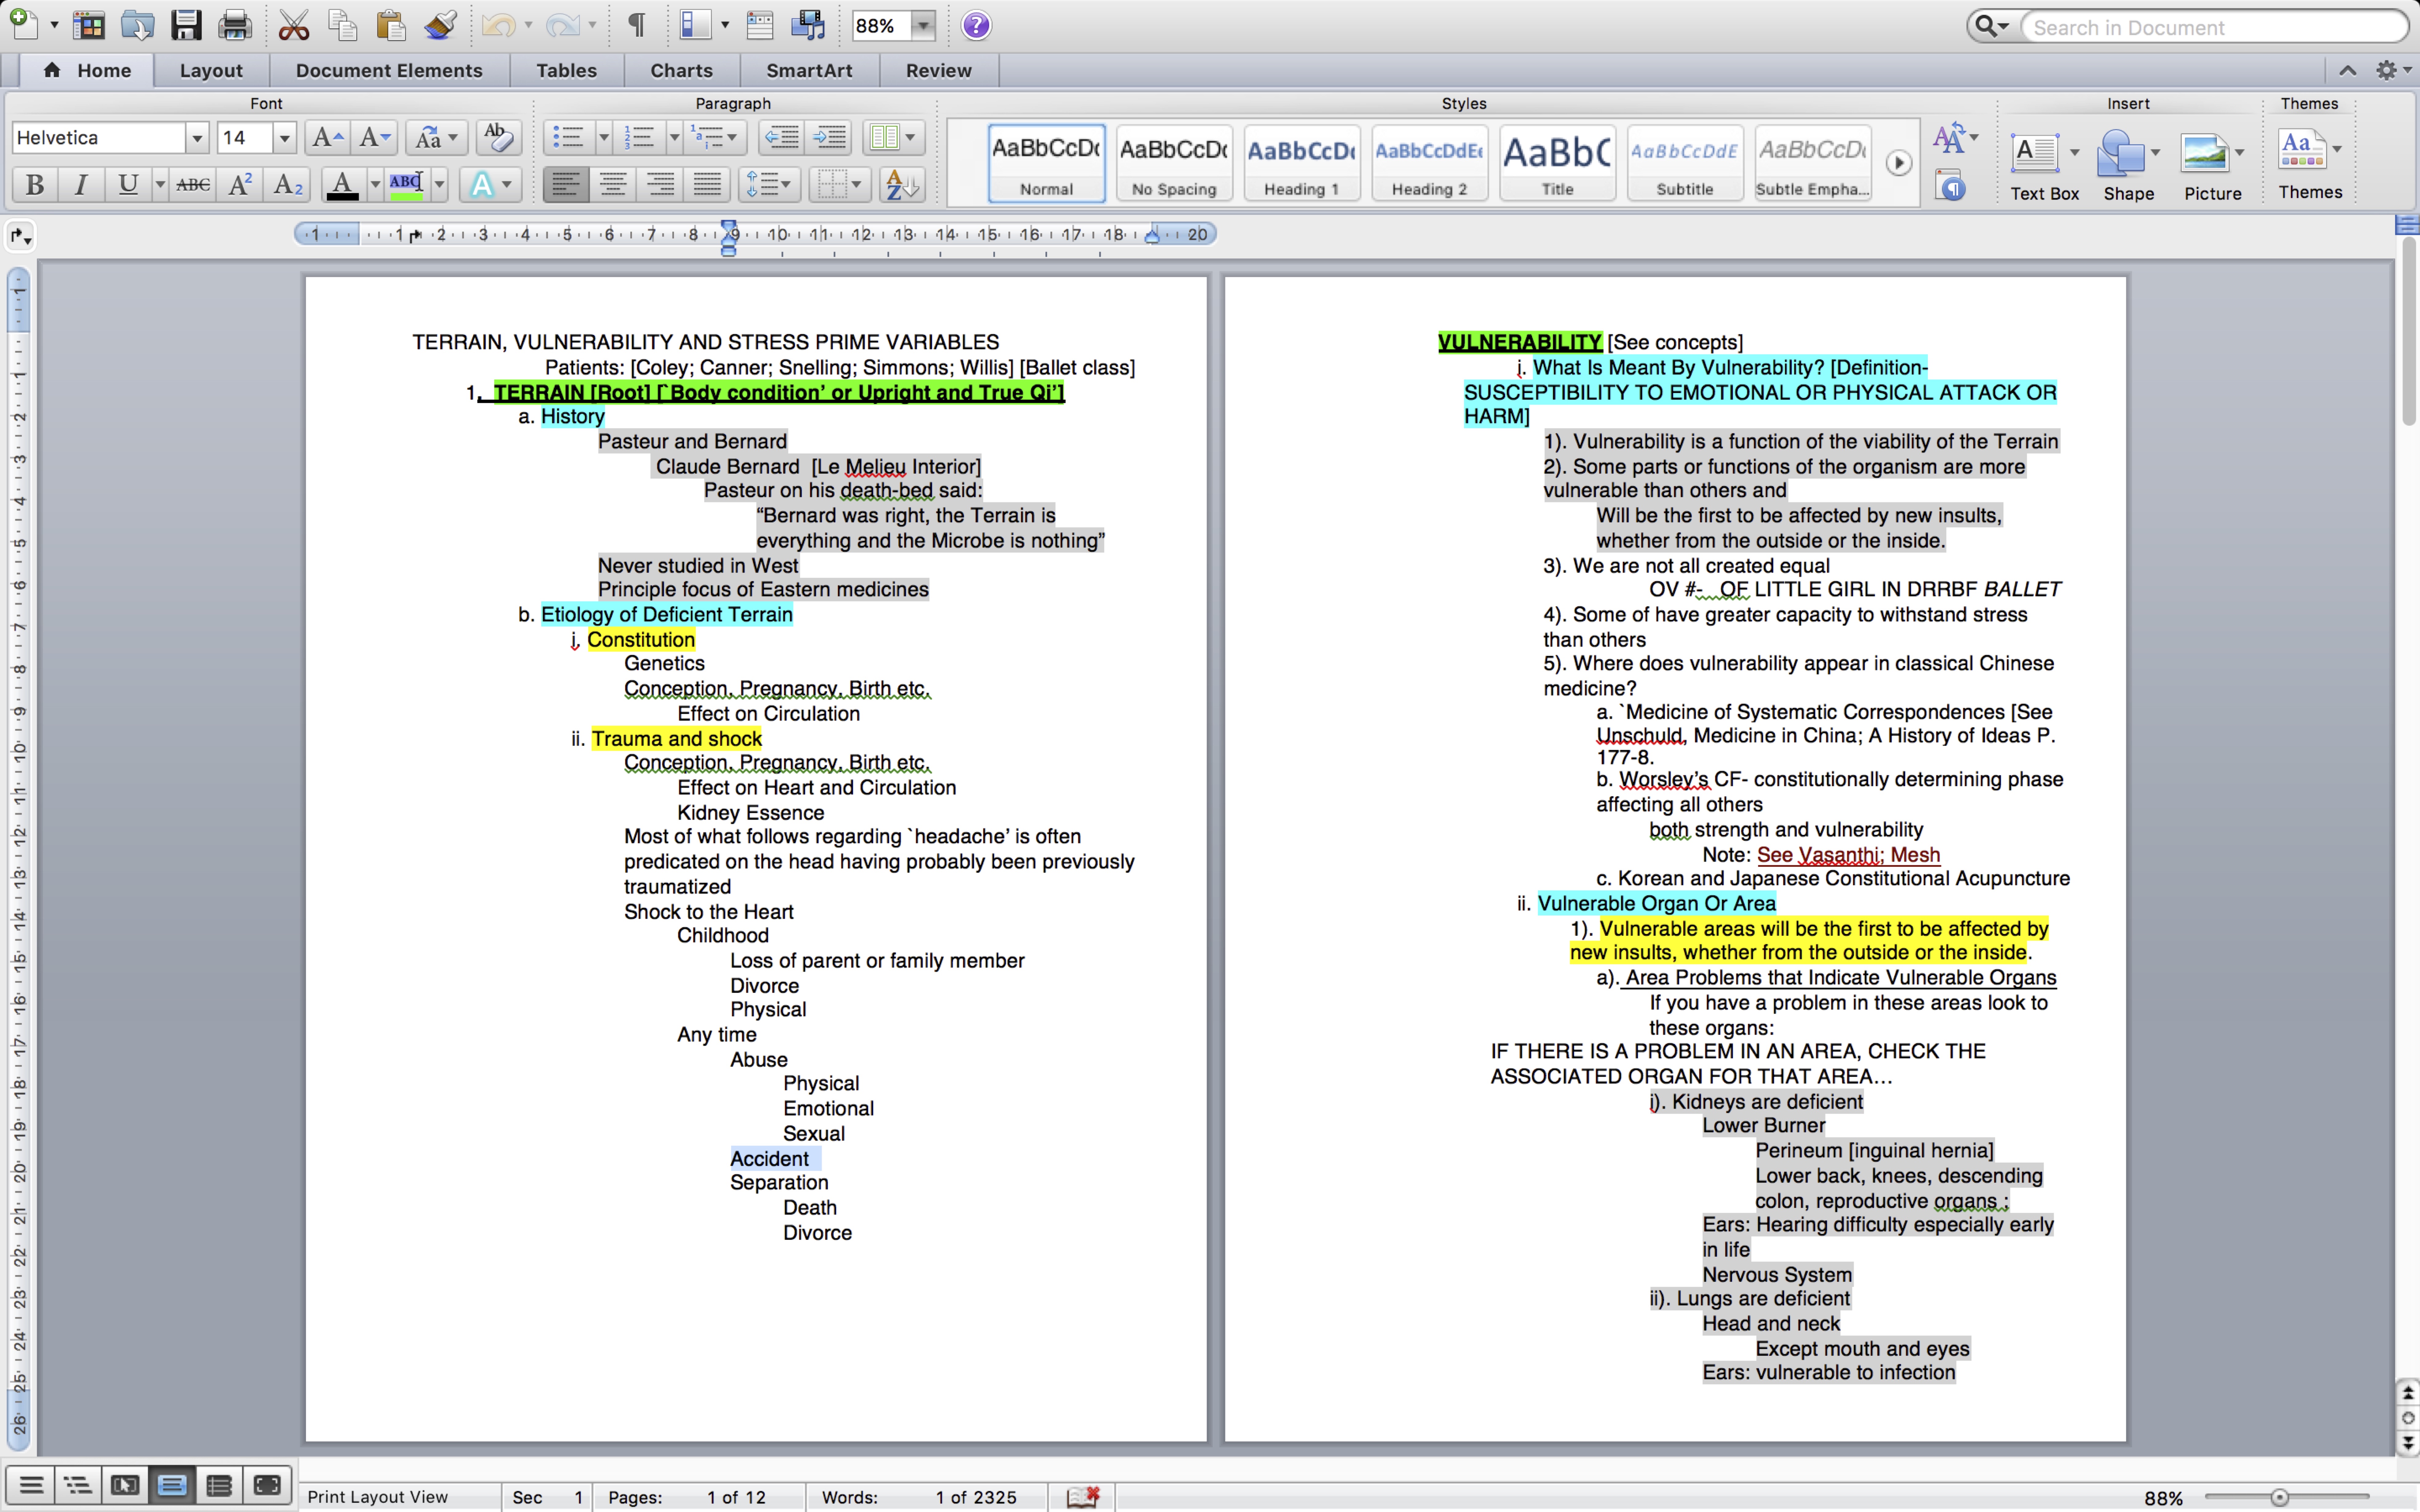Open the 88% zoom level dropdown
Screen dimensions: 2420x1512
coord(923,26)
